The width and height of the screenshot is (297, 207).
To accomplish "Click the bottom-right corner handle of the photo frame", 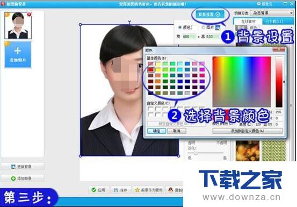I will 179,156.
